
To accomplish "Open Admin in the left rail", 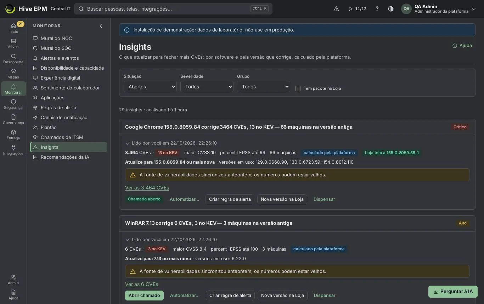I will pos(13,279).
